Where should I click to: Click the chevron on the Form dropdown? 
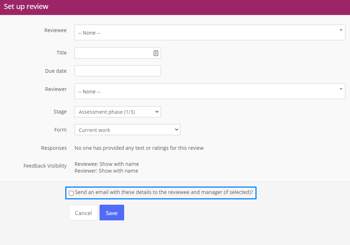(177, 130)
